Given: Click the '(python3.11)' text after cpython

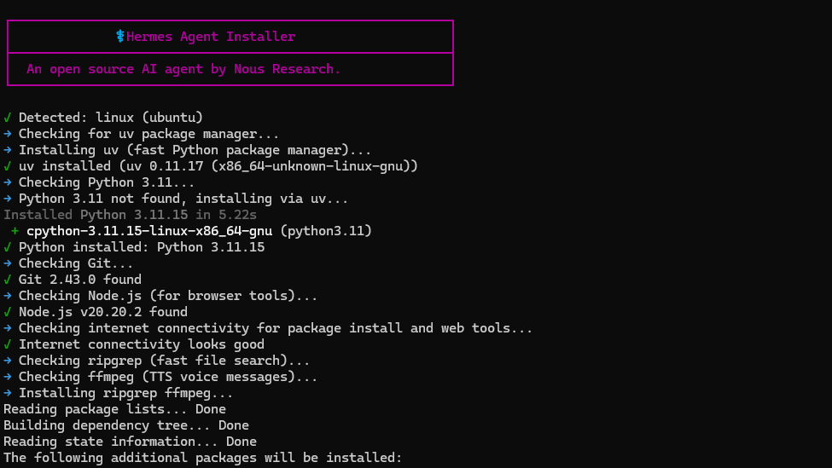Looking at the screenshot, I should 326,231.
